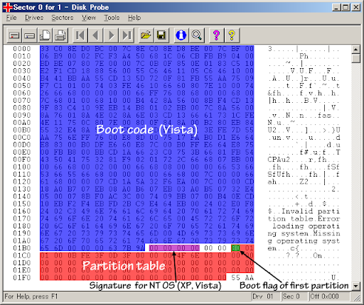This screenshot has height=305, width=364.
Task: Click the first magenta-highlighted 00 disk signature byte
Action: coord(154,248)
